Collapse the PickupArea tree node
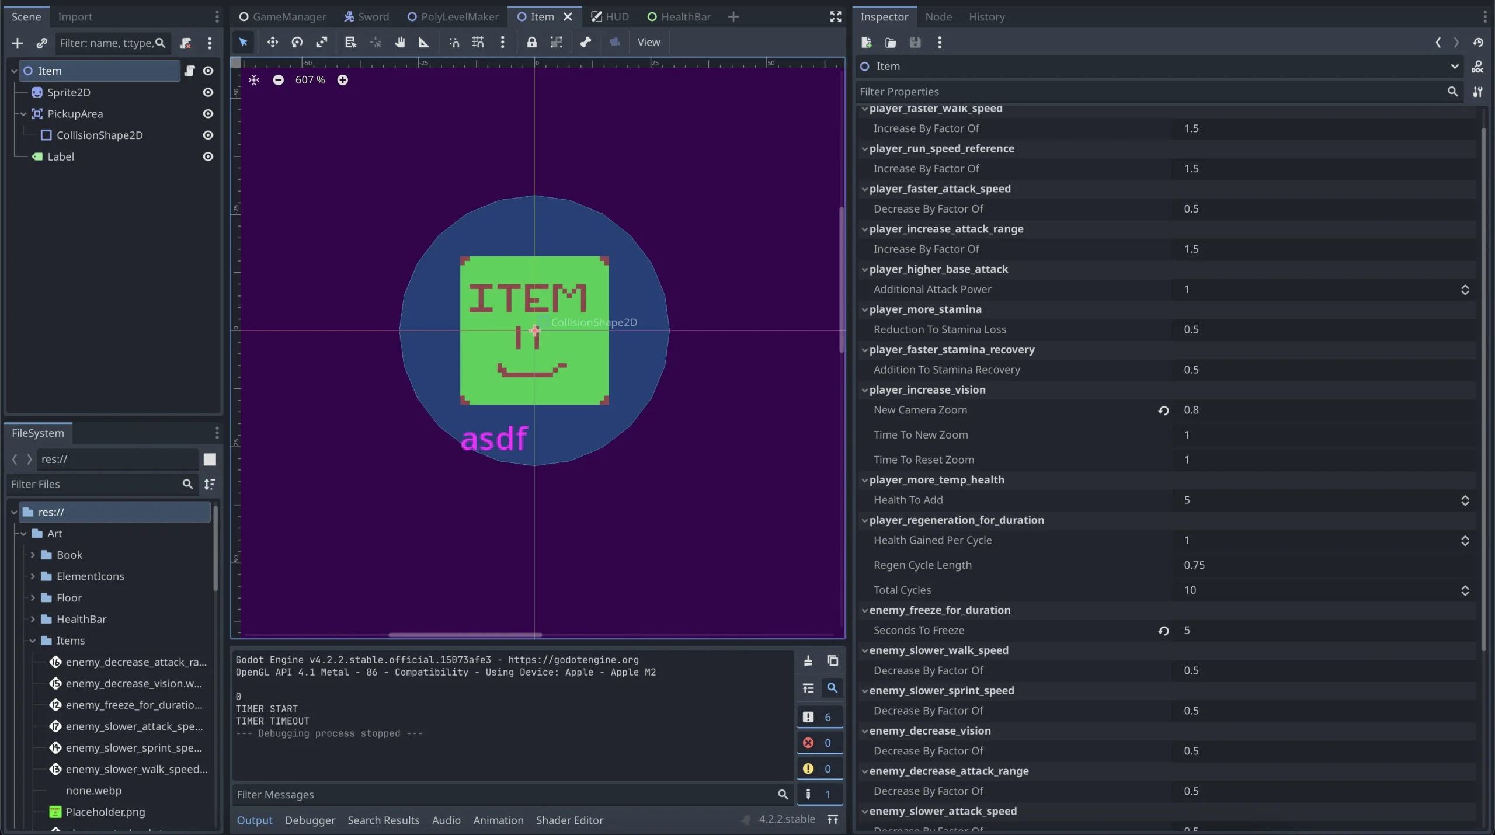 click(23, 114)
